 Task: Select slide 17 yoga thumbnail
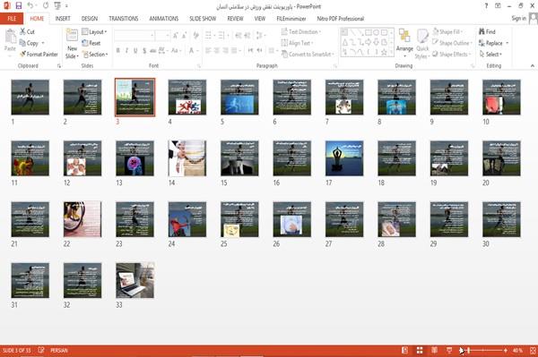coord(344,158)
